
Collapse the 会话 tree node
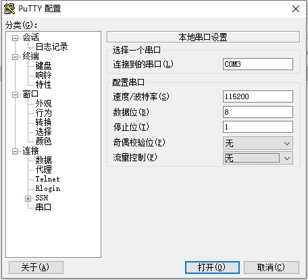tap(15, 38)
